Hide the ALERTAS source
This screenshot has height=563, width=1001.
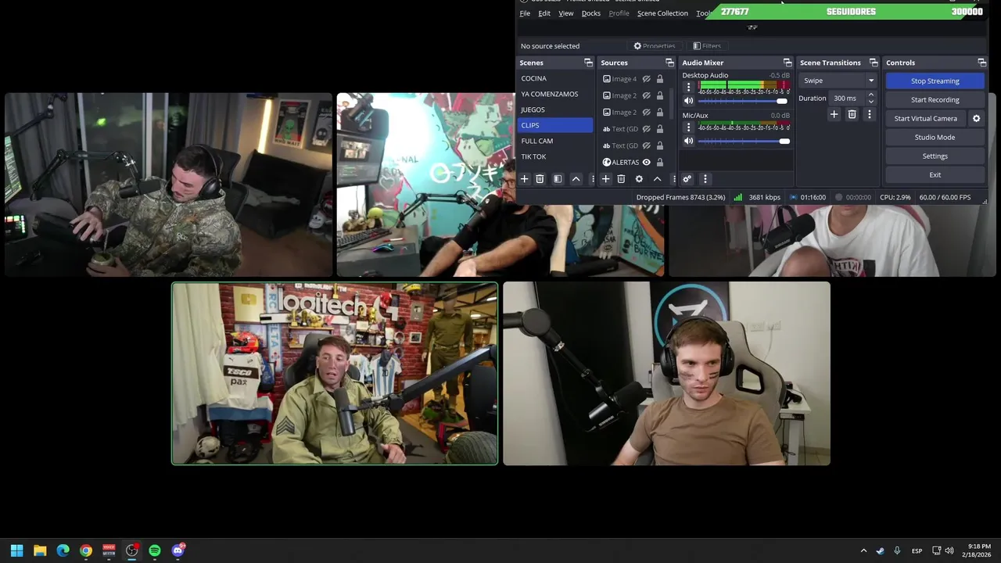click(x=646, y=162)
